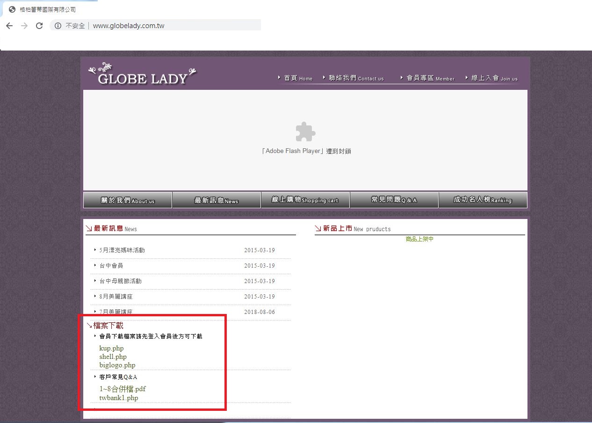Open news item 5月漂亮媽咪活動
Viewport: 592px width, 423px height.
point(122,250)
